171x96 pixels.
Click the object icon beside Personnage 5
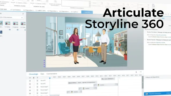coord(37,90)
